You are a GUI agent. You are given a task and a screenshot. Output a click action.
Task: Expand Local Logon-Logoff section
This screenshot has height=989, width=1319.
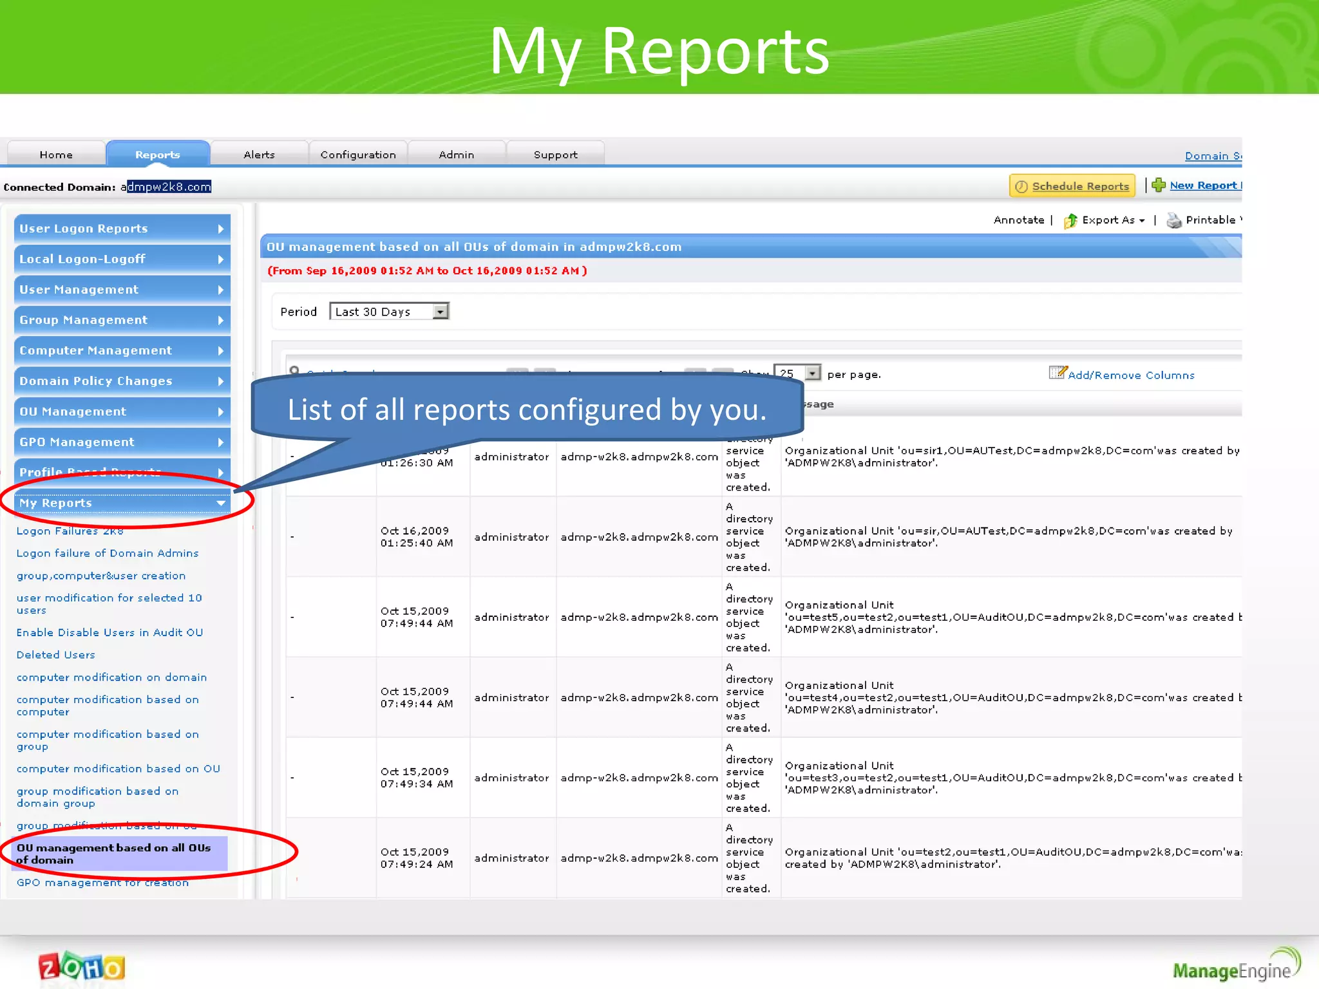(122, 259)
